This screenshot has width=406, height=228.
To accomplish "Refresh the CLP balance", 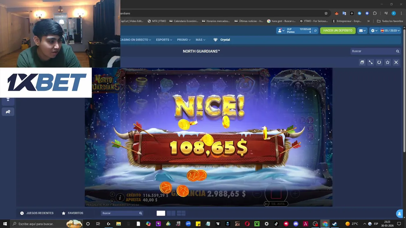I will coord(315,31).
